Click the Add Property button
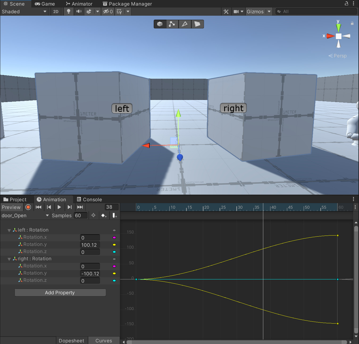The image size is (359, 344). point(60,292)
